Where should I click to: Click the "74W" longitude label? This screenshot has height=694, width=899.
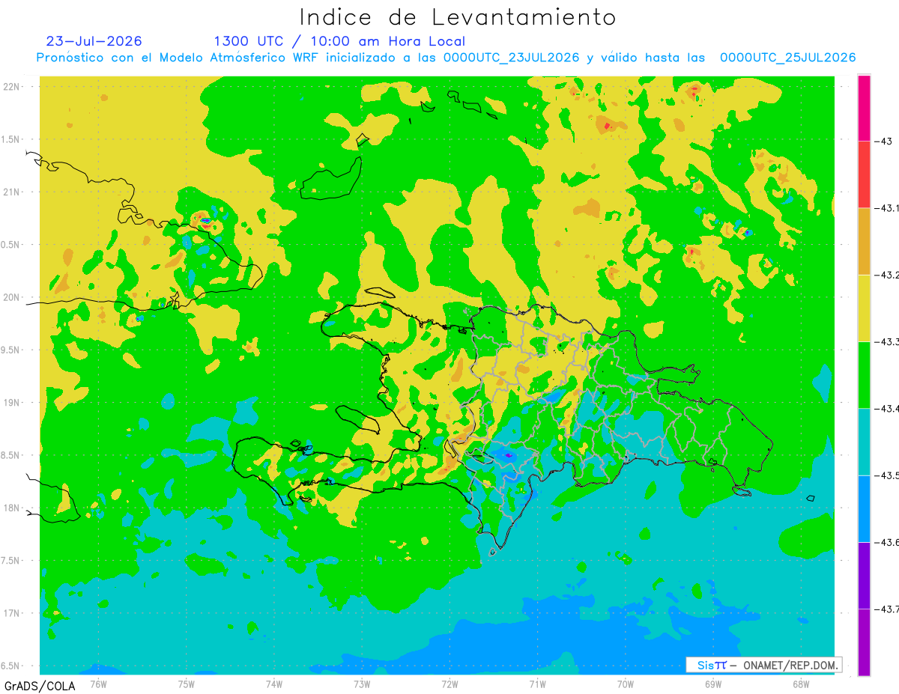click(273, 684)
